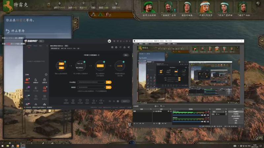Open the Edit menu in OBS
The width and height of the screenshot is (264, 148).
(141, 44)
